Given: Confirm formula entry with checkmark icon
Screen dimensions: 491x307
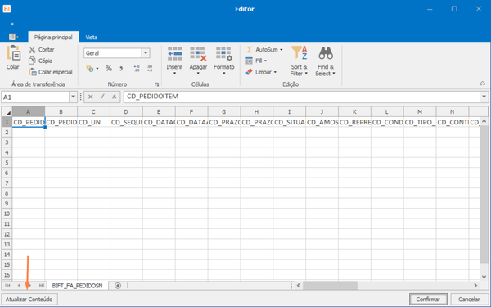Looking at the screenshot, I should point(102,97).
